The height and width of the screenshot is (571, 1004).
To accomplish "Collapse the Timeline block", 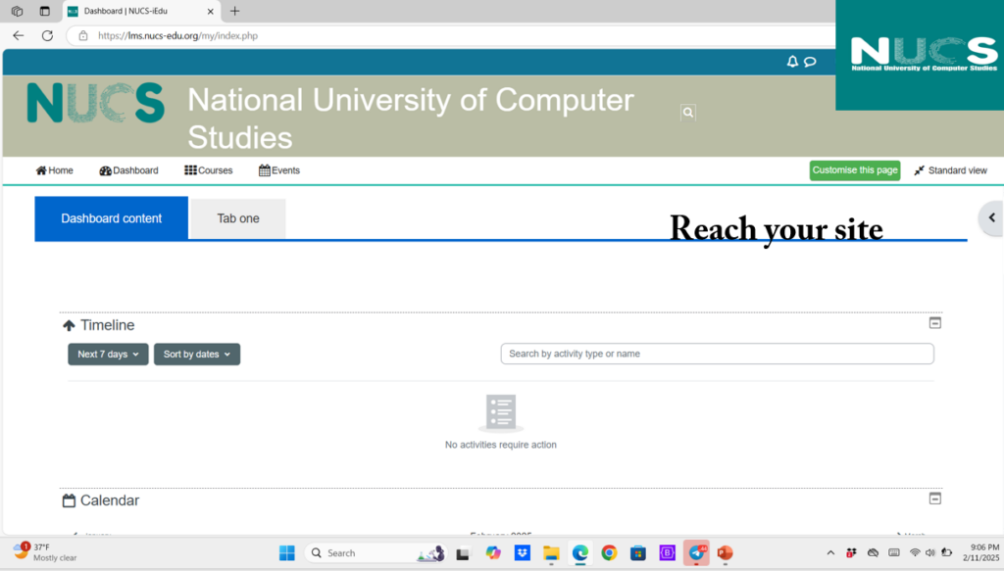I will 934,323.
